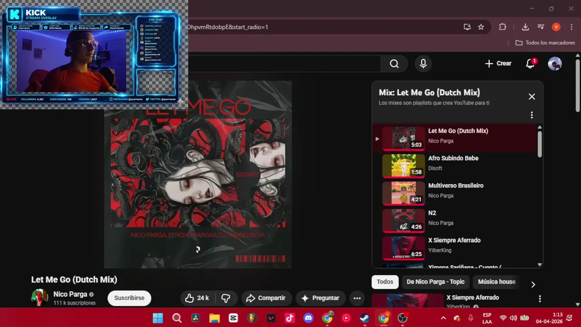581x327 pixels.
Task: Open more actions three-dot button under video
Action: tap(357, 298)
